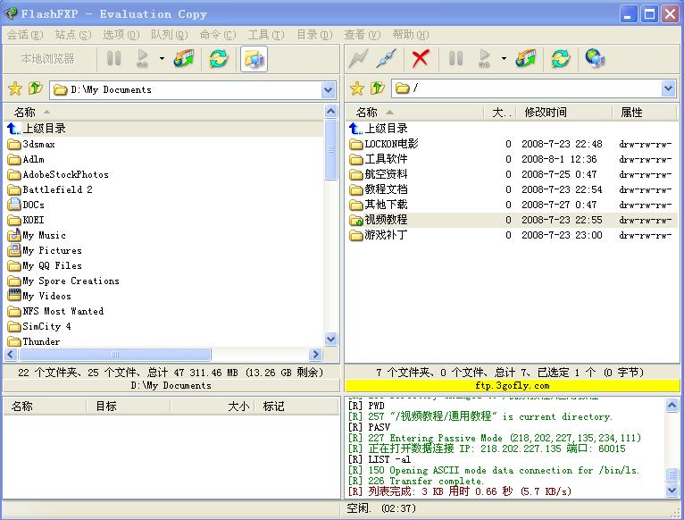Click the DOCs item icon
Image resolution: width=684 pixels, height=520 pixels.
click(14, 205)
